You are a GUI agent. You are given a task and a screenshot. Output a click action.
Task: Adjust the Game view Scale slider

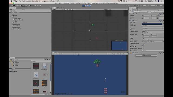[x=85, y=54]
